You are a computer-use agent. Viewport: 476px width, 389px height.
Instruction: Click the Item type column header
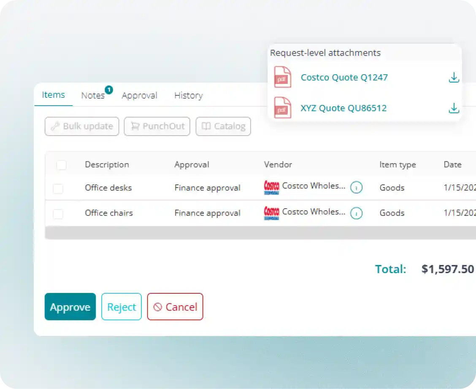tap(398, 165)
